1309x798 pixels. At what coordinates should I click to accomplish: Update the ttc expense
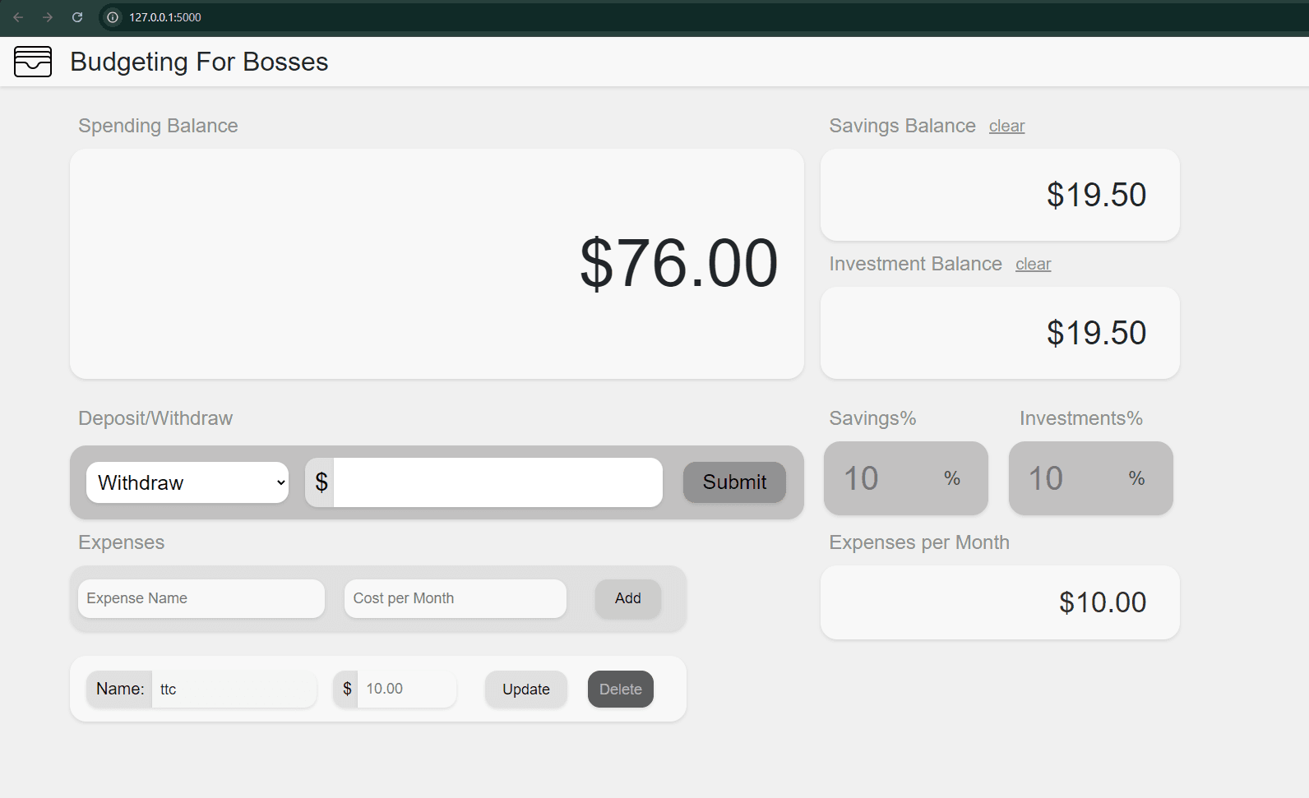(526, 690)
